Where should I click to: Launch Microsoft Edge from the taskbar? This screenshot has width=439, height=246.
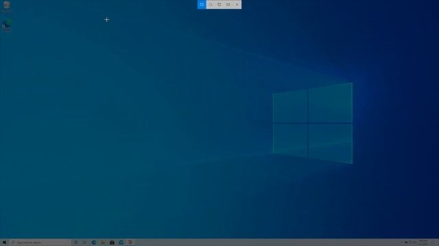pyautogui.click(x=94, y=243)
